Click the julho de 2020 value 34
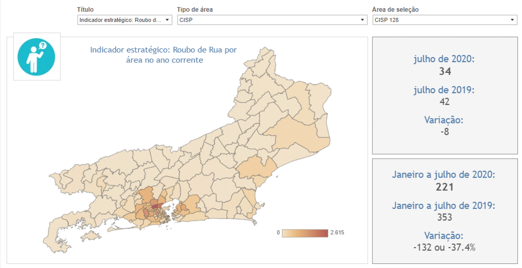522x268 pixels. point(445,71)
